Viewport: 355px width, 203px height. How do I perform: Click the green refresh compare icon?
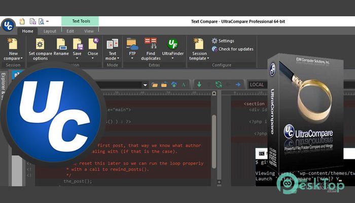219,85
